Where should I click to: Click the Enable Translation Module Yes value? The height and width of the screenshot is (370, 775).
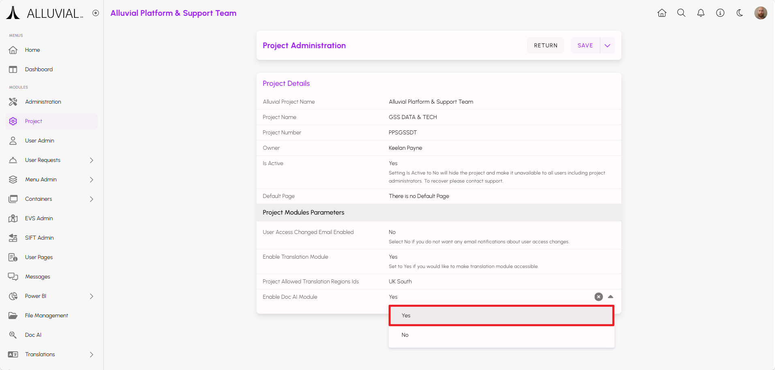[x=393, y=257]
